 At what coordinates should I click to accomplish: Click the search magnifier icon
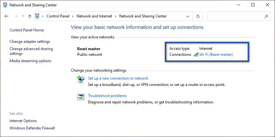point(266,16)
